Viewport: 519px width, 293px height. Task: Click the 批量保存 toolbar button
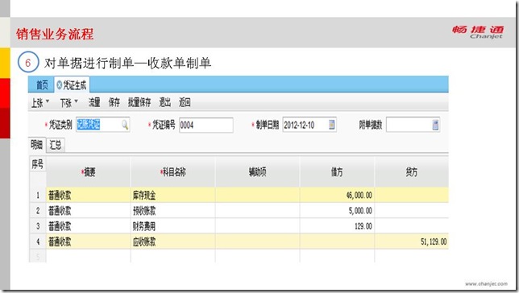click(x=139, y=102)
